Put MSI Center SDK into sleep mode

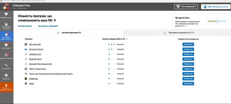188,44
